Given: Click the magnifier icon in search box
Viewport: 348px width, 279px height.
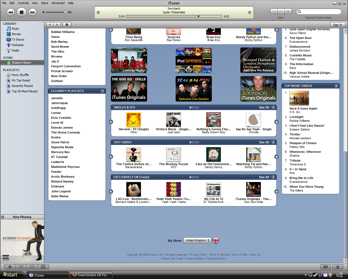Looking at the screenshot, I should click(x=299, y=11).
